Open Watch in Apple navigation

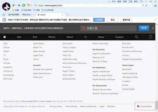[x=70, y=37]
